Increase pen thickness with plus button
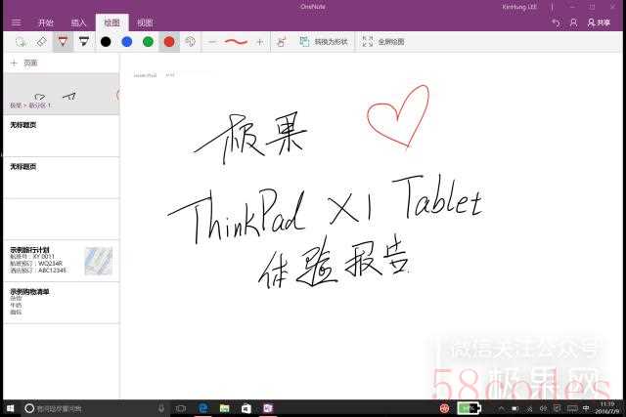Image resolution: width=626 pixels, height=417 pixels. (259, 42)
